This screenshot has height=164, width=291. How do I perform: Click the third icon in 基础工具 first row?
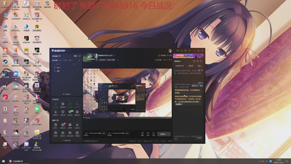point(70,125)
